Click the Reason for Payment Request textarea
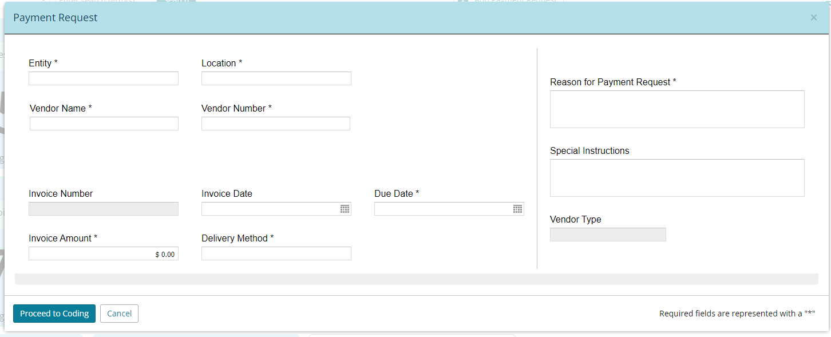The width and height of the screenshot is (831, 337). 676,109
